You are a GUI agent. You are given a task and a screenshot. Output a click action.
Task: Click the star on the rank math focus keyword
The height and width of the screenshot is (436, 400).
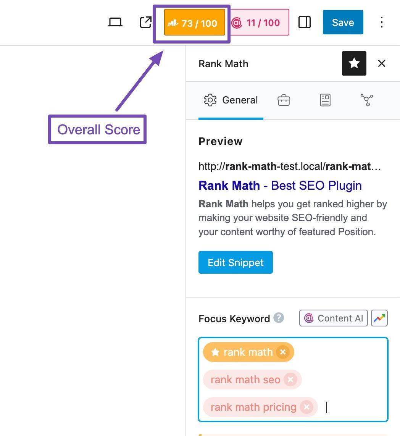215,352
